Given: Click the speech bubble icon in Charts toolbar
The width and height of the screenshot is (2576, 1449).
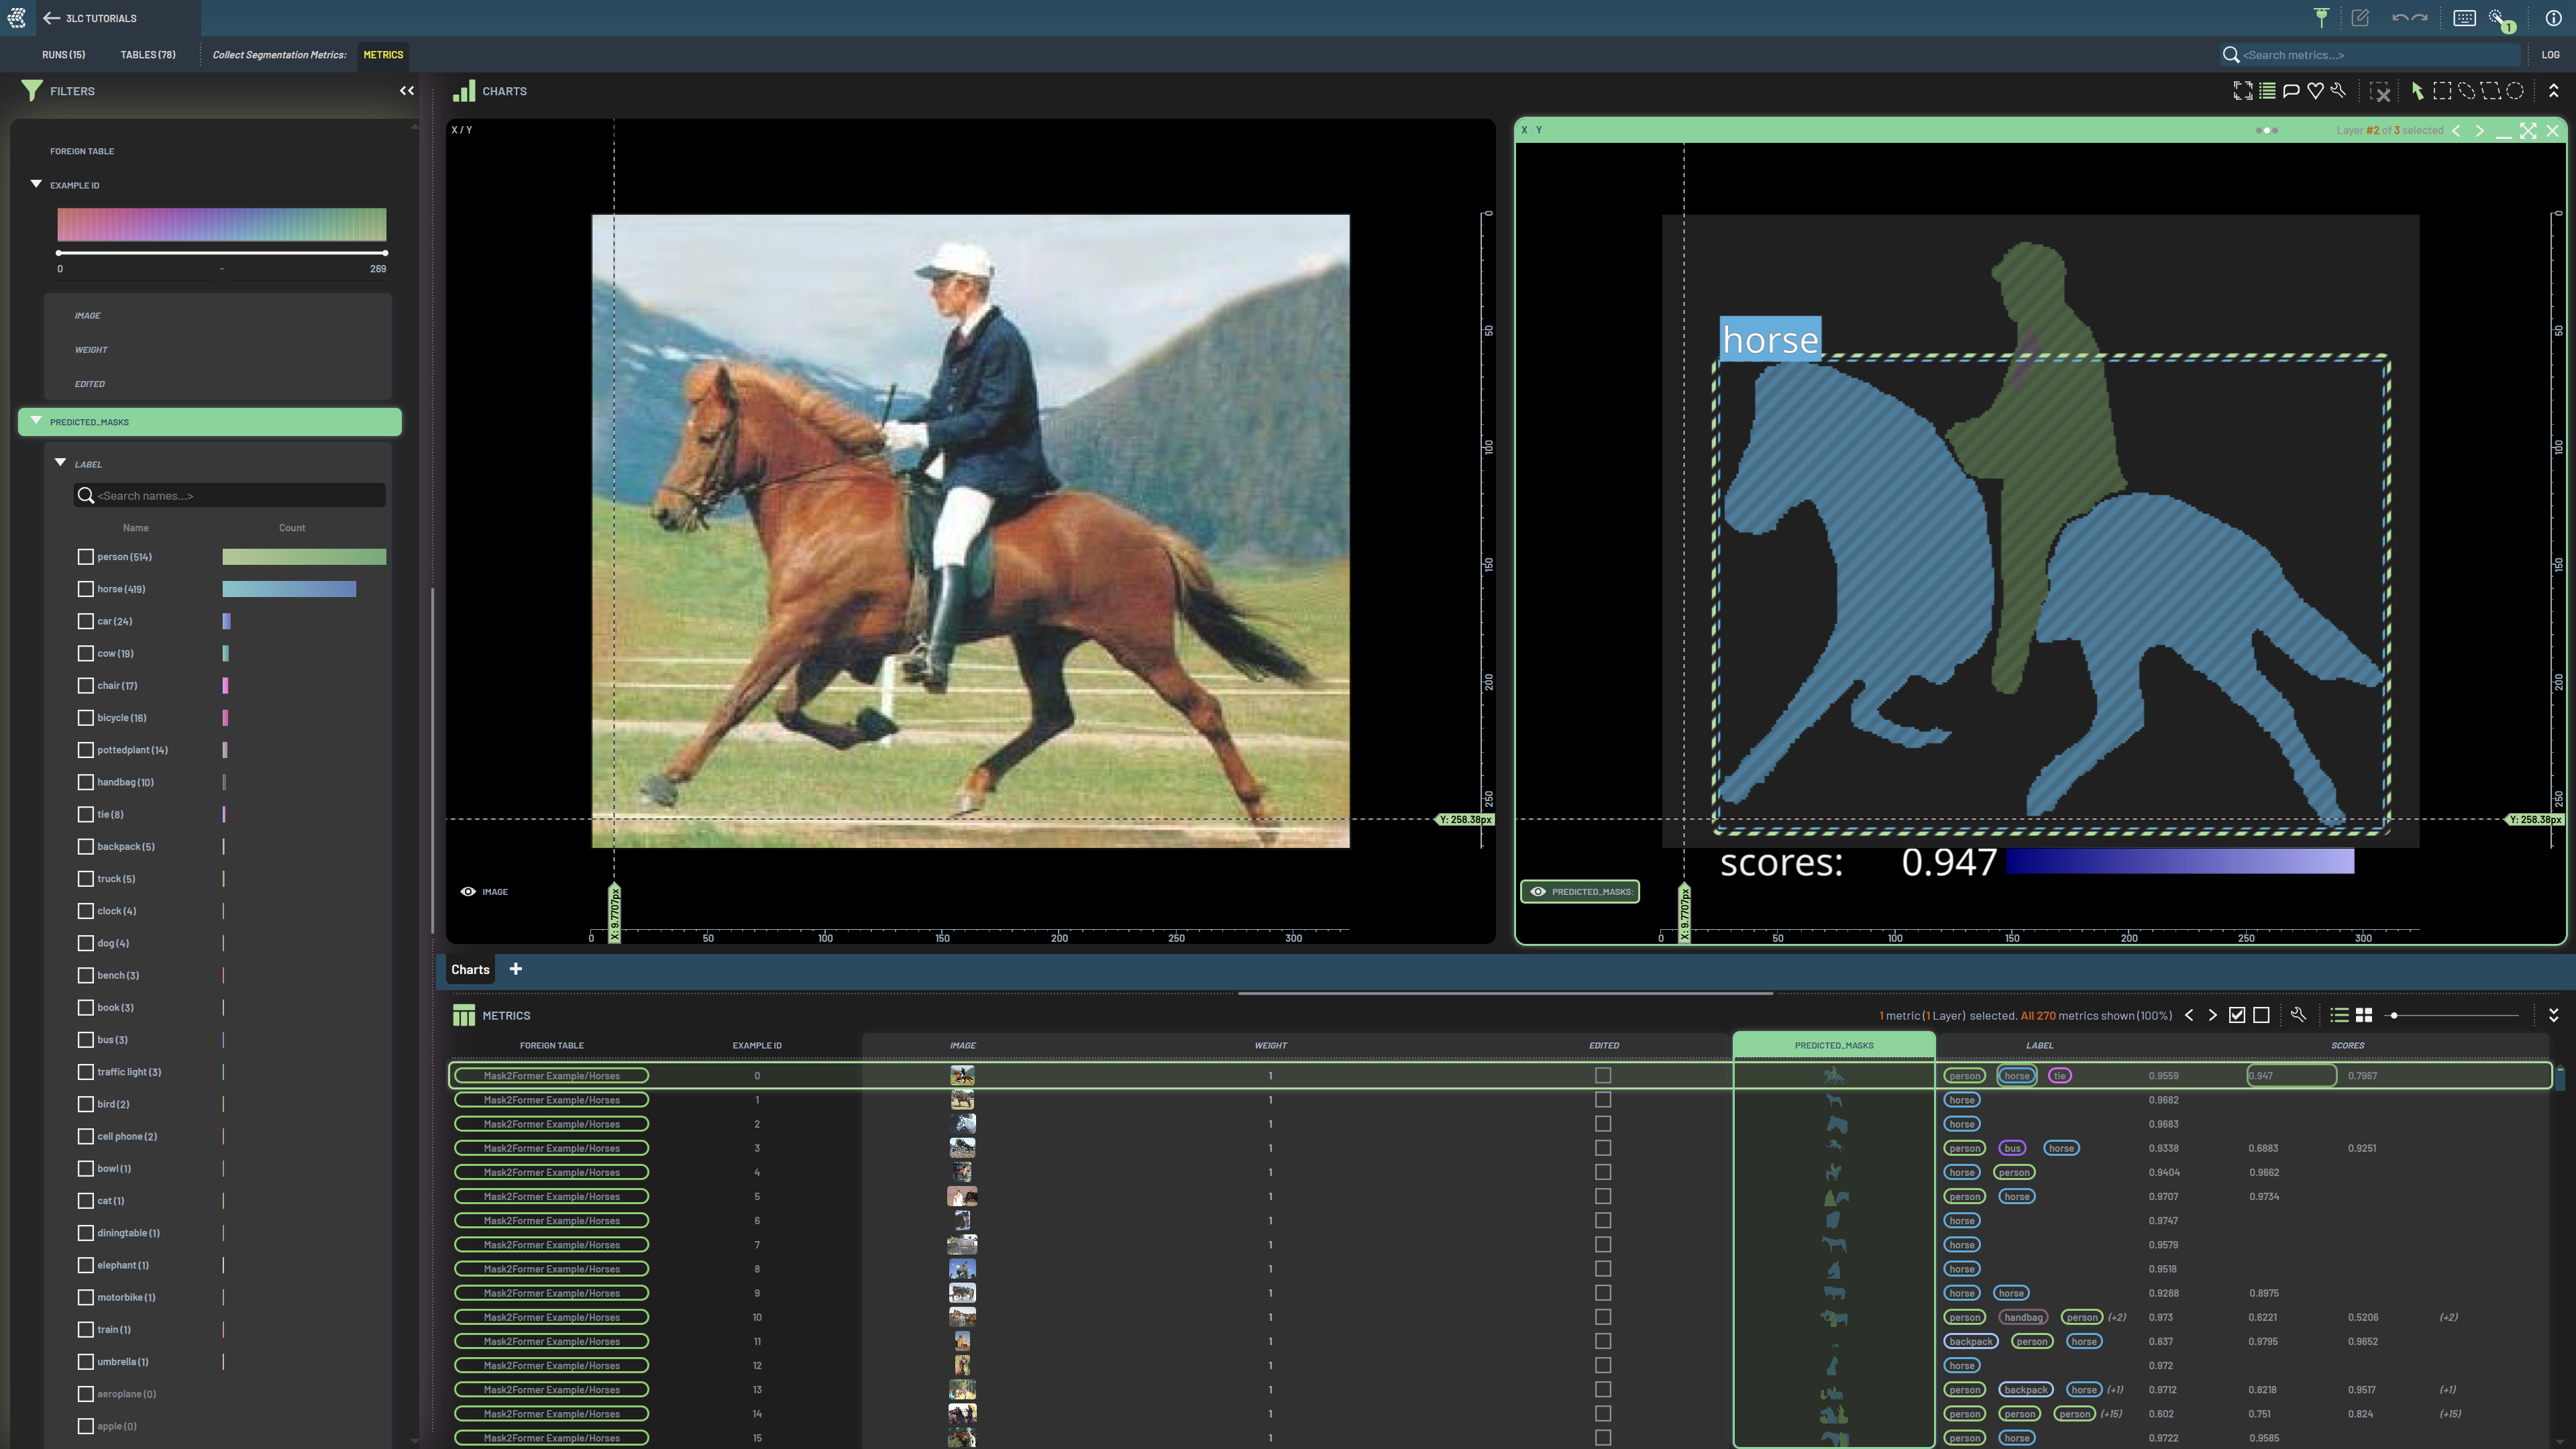Looking at the screenshot, I should click(x=2291, y=91).
